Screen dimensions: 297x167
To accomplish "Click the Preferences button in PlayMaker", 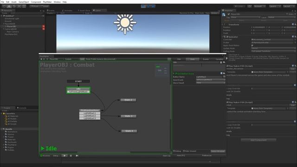I will [x=207, y=156].
